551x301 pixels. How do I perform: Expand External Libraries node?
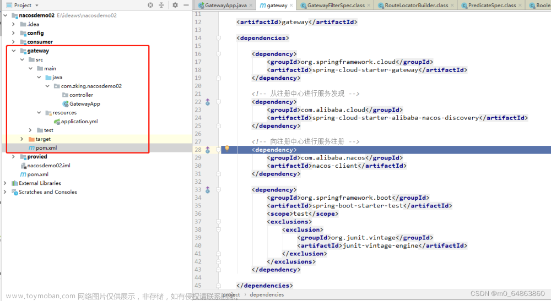(x=5, y=183)
